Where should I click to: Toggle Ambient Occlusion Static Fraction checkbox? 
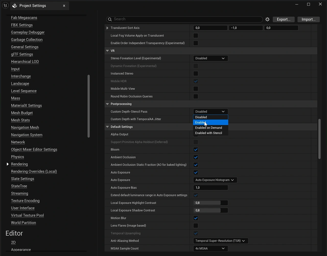point(196,165)
